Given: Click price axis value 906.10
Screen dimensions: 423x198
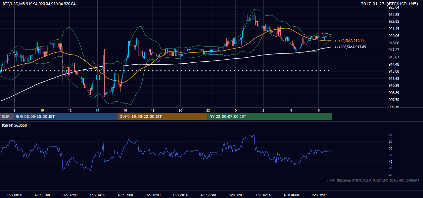Looking at the screenshot, I should coord(394,107).
